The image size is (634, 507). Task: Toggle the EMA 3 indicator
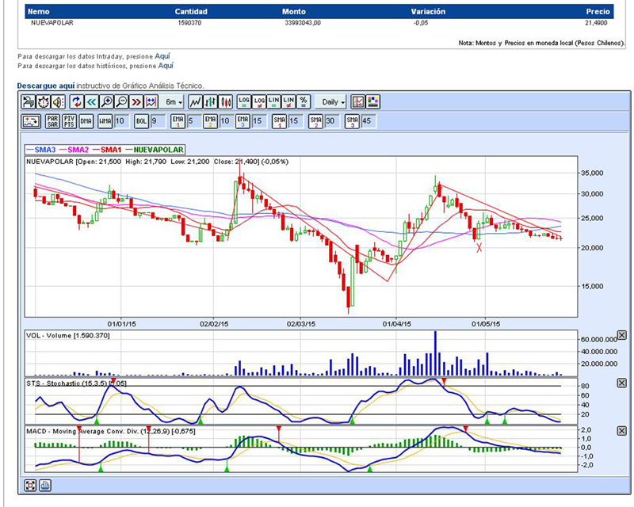[243, 121]
